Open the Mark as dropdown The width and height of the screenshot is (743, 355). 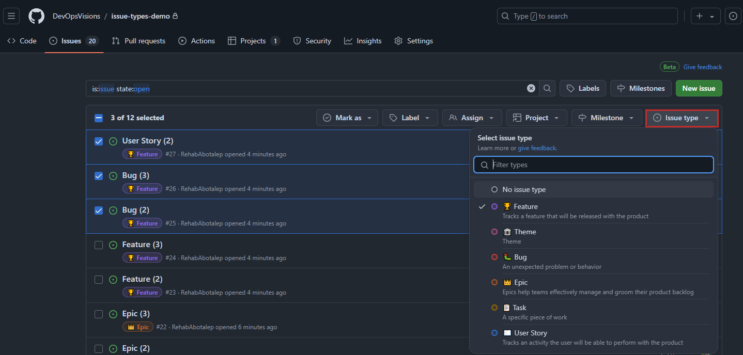pos(347,118)
